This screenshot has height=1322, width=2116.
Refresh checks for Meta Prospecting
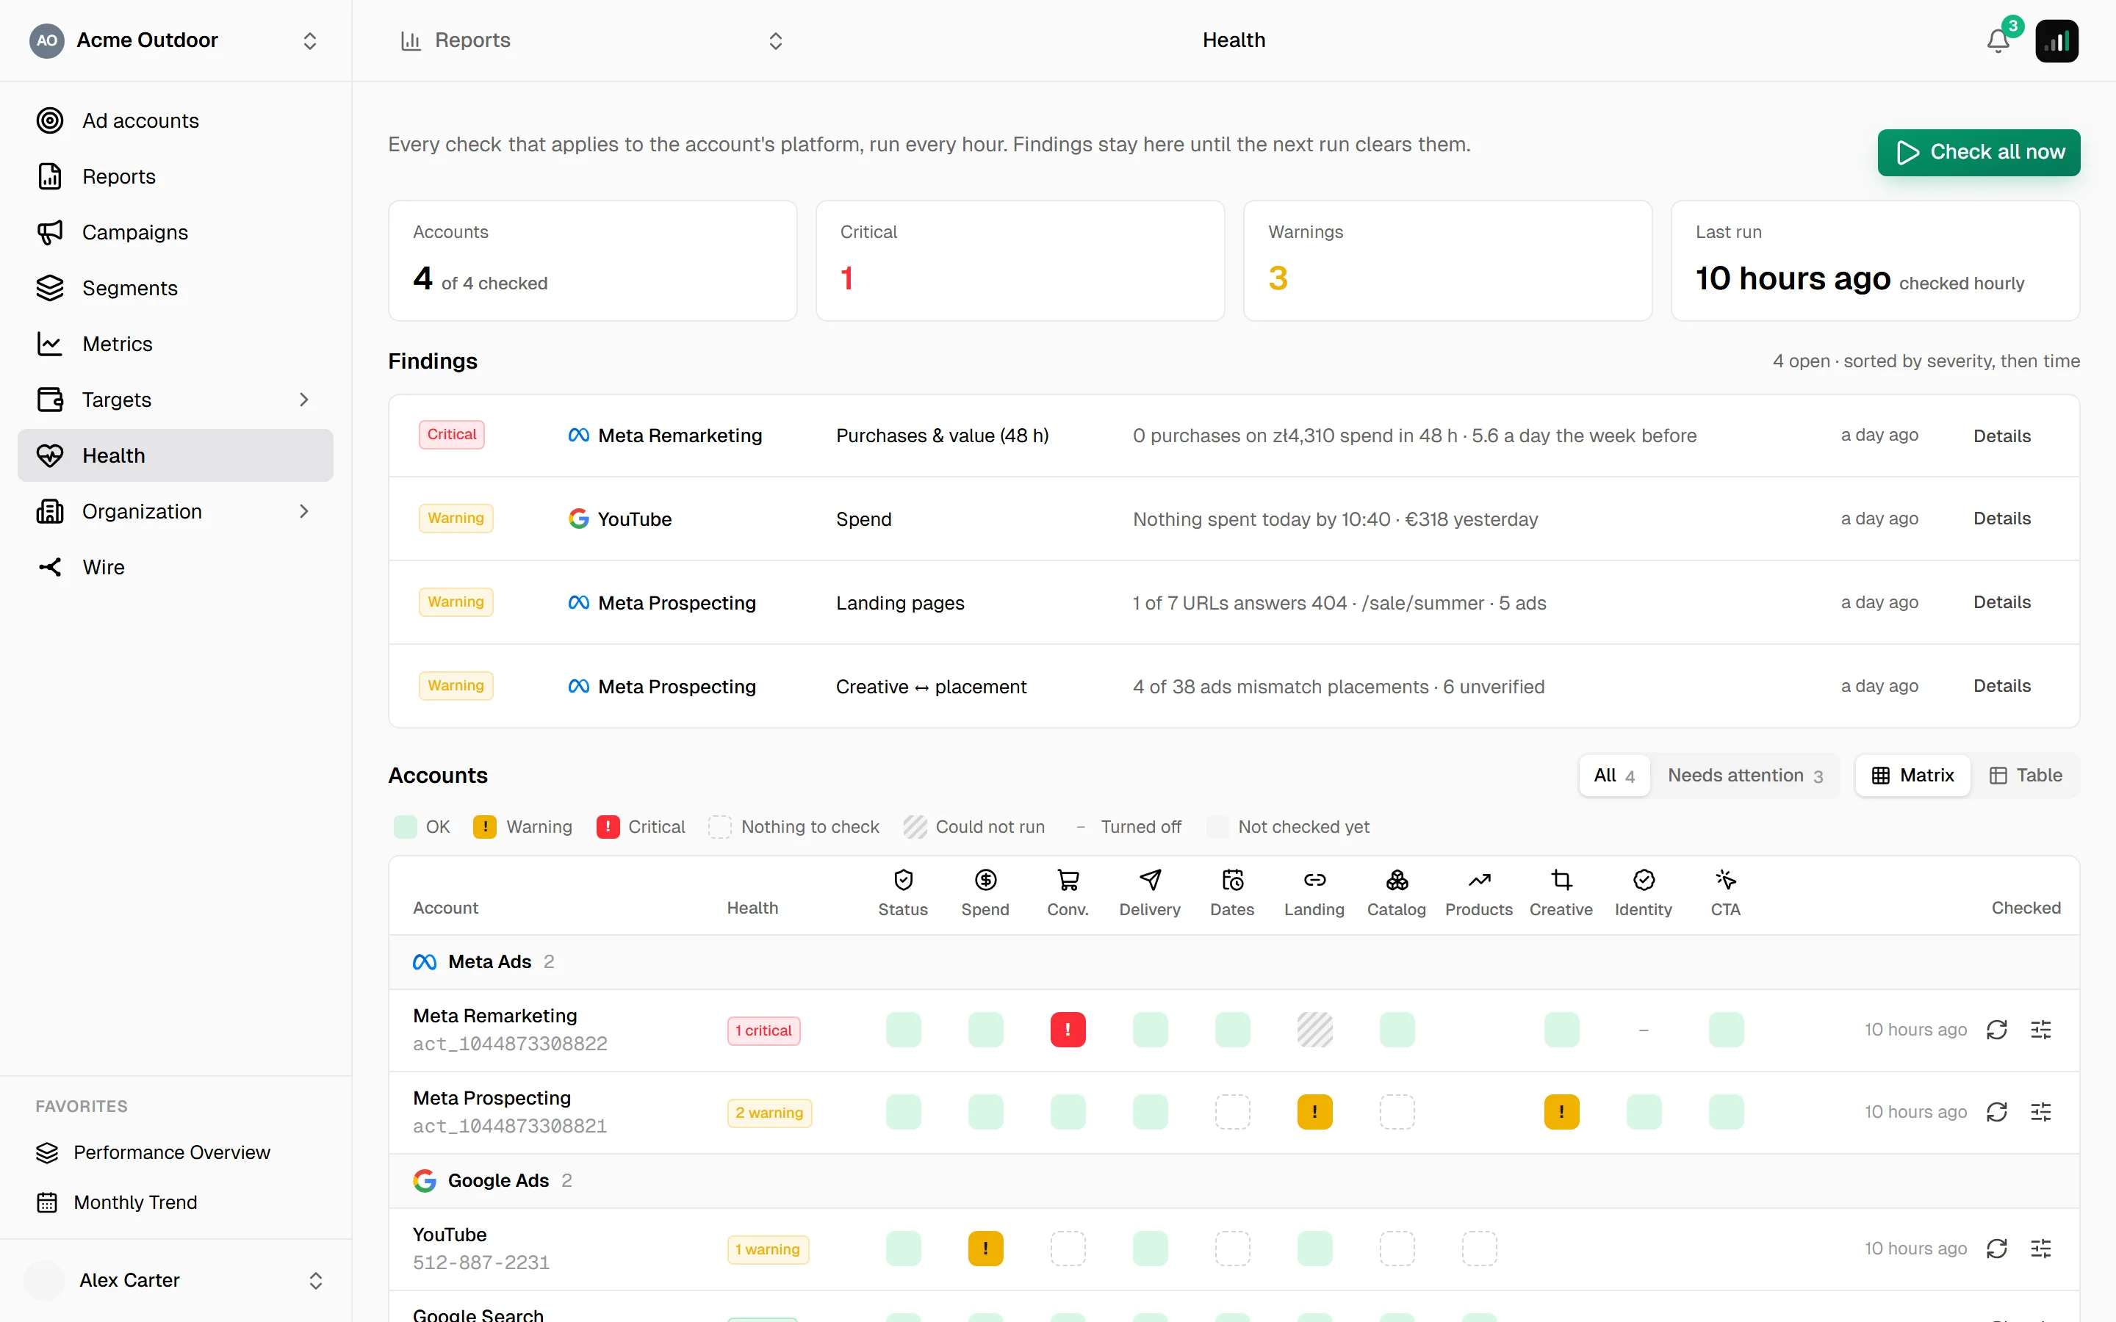tap(1996, 1112)
